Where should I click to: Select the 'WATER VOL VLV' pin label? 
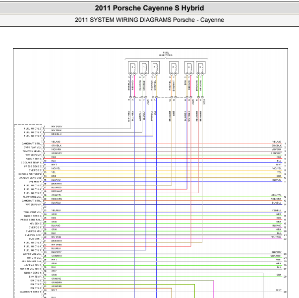[x=32, y=254]
